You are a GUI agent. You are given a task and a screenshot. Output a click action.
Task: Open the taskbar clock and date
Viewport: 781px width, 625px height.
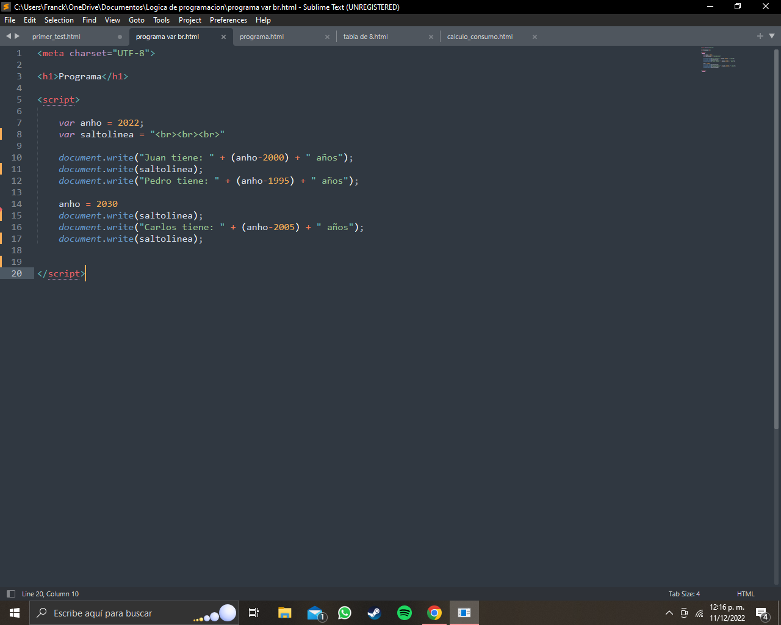point(727,613)
